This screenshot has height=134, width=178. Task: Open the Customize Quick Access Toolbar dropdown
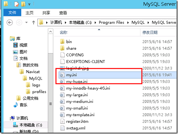pos(29,5)
